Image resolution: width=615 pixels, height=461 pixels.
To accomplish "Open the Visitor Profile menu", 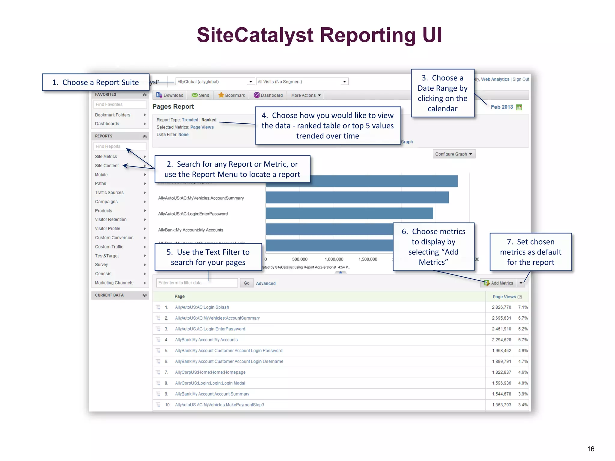I will [x=120, y=229].
